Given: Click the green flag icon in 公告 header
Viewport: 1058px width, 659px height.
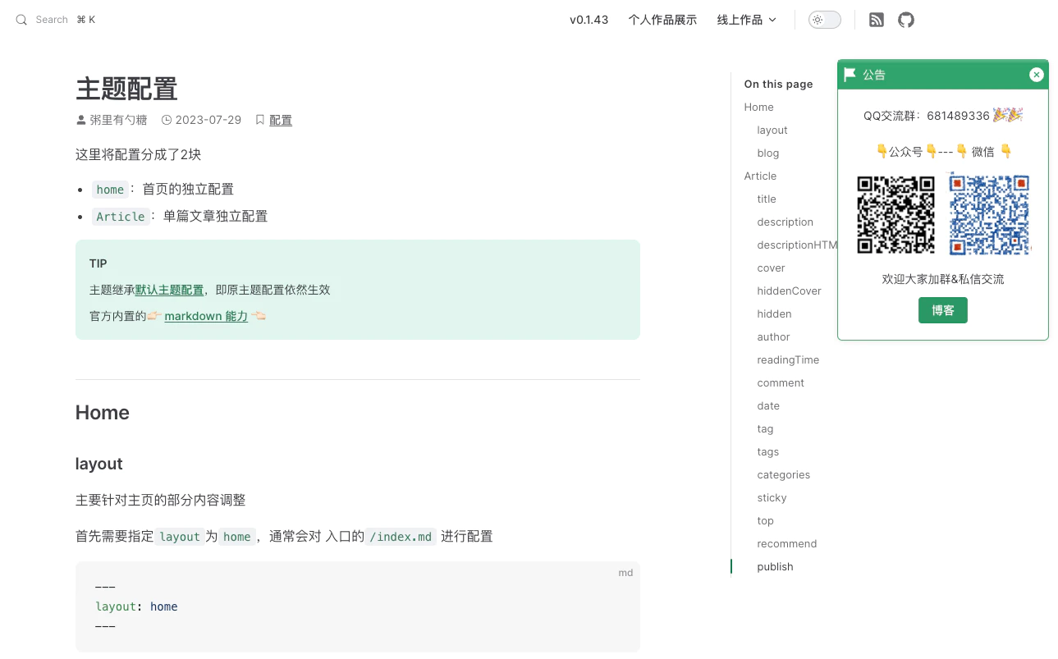Looking at the screenshot, I should (850, 75).
